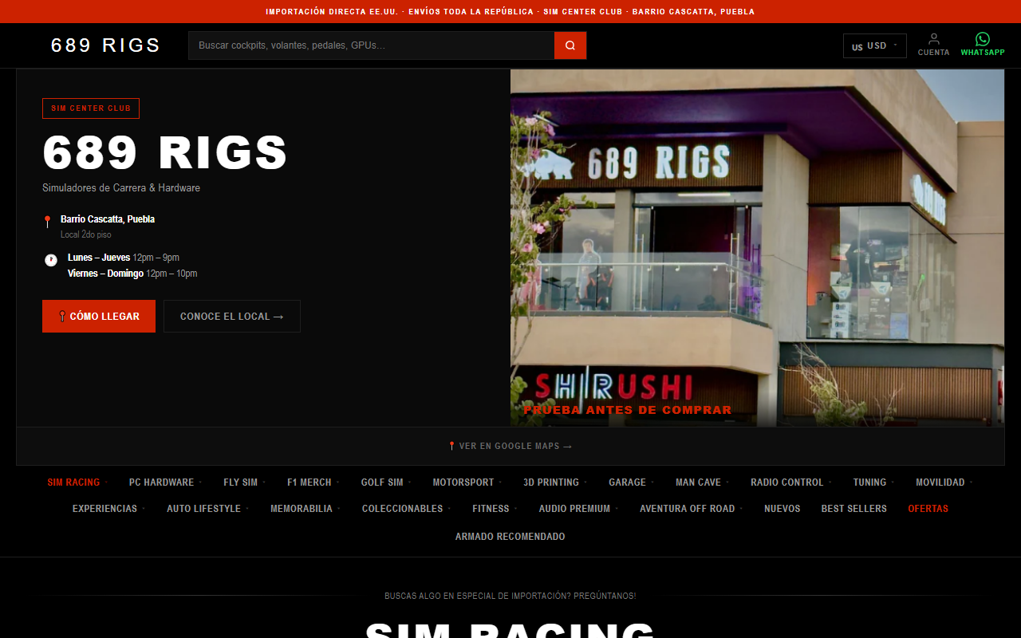The image size is (1021, 638).
Task: Click the Barrio Cascatta, Puebla address
Action: 108,219
